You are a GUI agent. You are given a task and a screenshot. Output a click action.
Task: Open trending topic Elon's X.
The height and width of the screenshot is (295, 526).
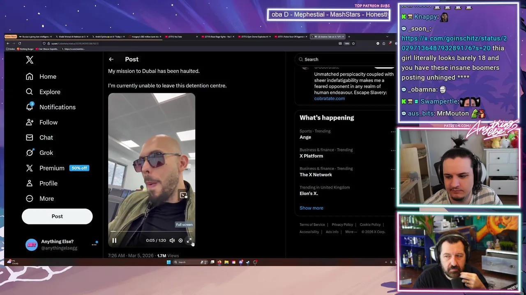309,193
